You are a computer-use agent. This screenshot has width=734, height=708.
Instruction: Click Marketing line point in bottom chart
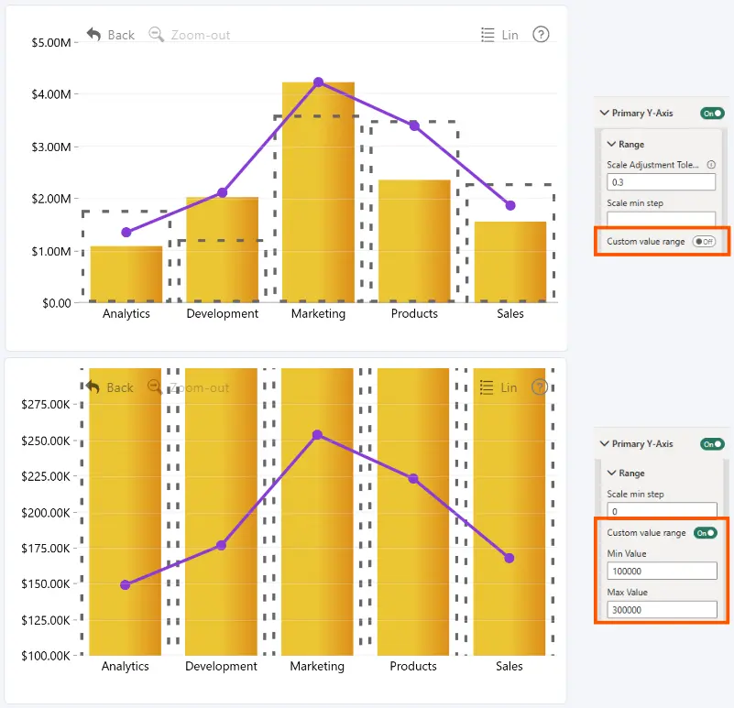(317, 435)
